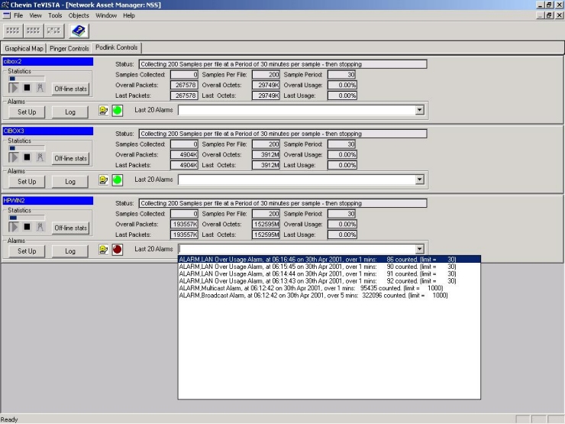
Task: Click the HPWIN2 Sample Period field
Action: pyautogui.click(x=342, y=214)
